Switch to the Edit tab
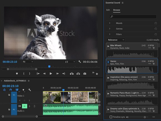The width and height of the screenshot is (161, 121). click(x=108, y=10)
